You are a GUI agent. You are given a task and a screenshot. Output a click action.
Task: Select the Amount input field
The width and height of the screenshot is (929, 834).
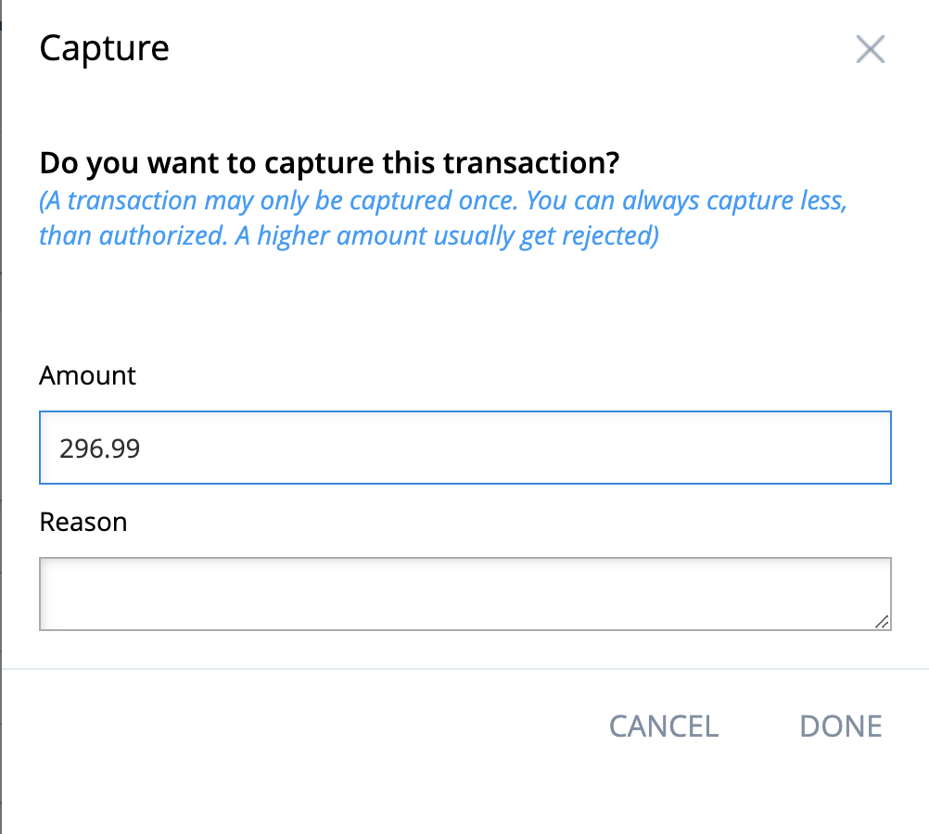464,448
